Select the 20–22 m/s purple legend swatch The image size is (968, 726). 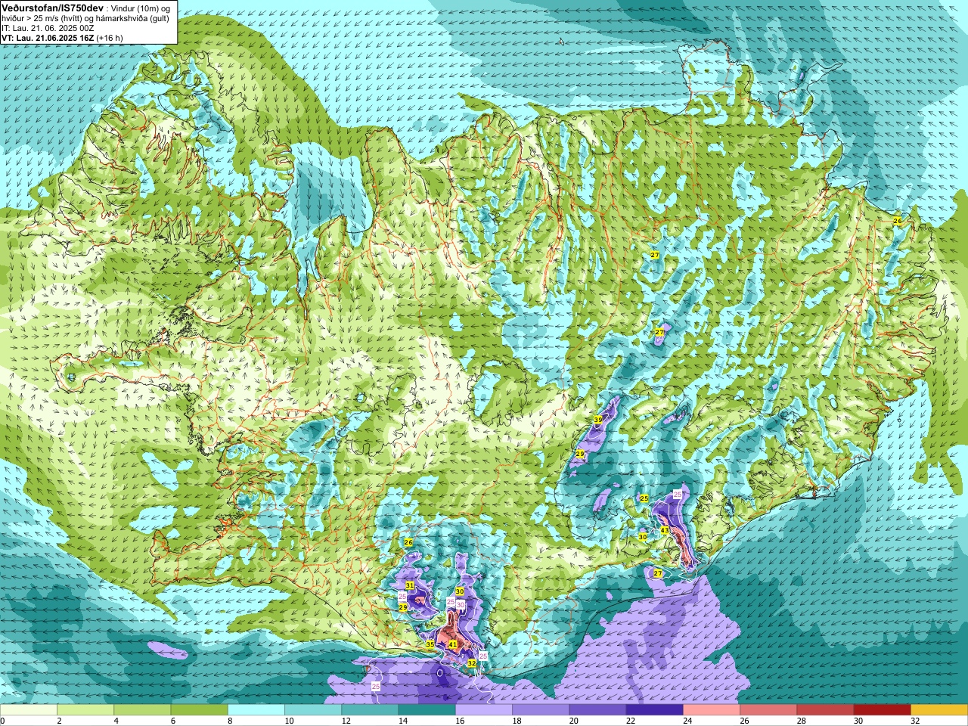(597, 710)
